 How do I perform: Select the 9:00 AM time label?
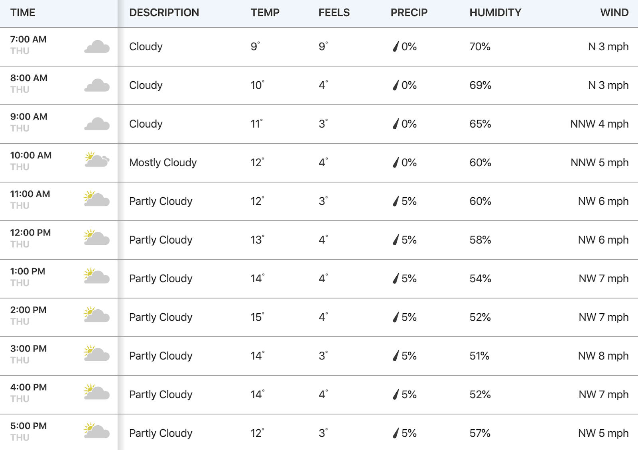click(29, 117)
